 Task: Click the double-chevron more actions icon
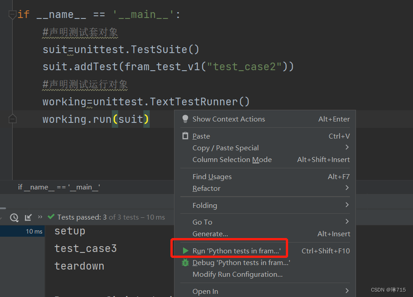point(40,217)
